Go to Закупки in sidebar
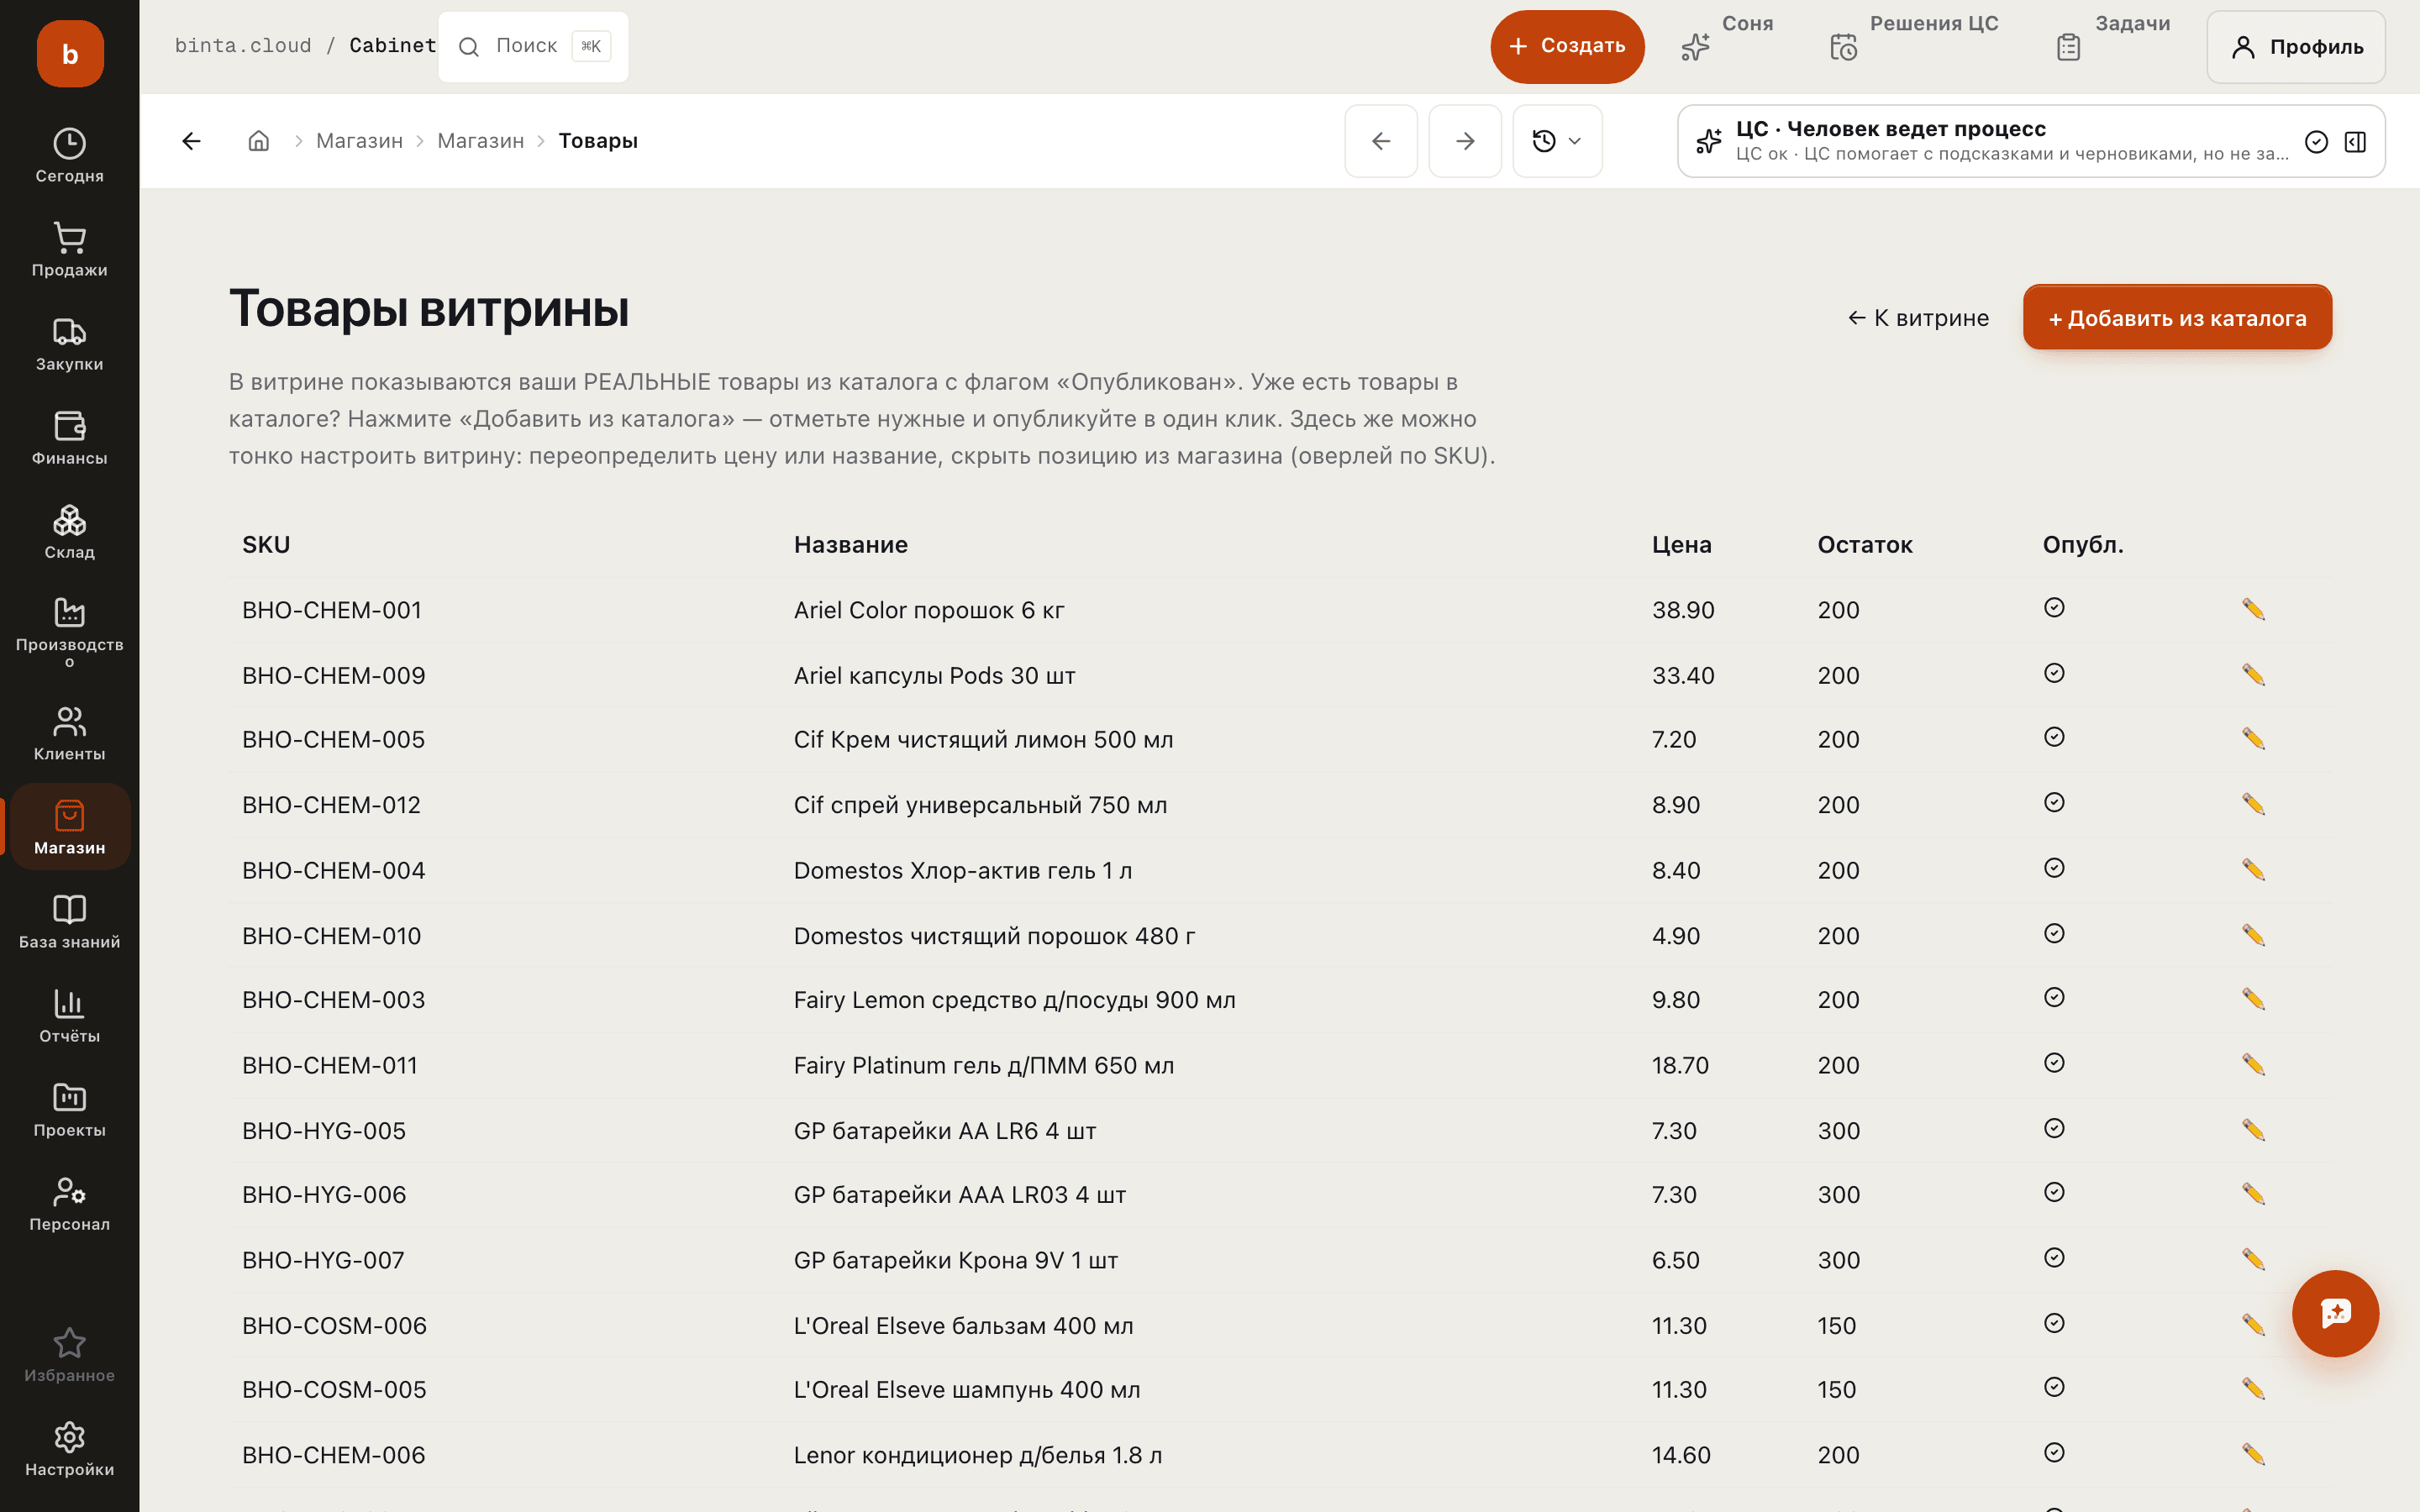 pyautogui.click(x=69, y=343)
